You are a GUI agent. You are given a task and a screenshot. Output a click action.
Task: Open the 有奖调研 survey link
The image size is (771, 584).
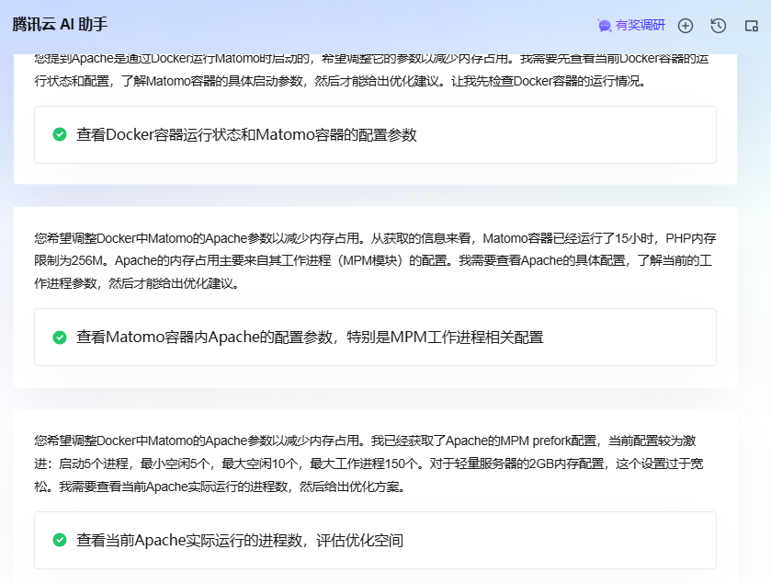pos(640,26)
